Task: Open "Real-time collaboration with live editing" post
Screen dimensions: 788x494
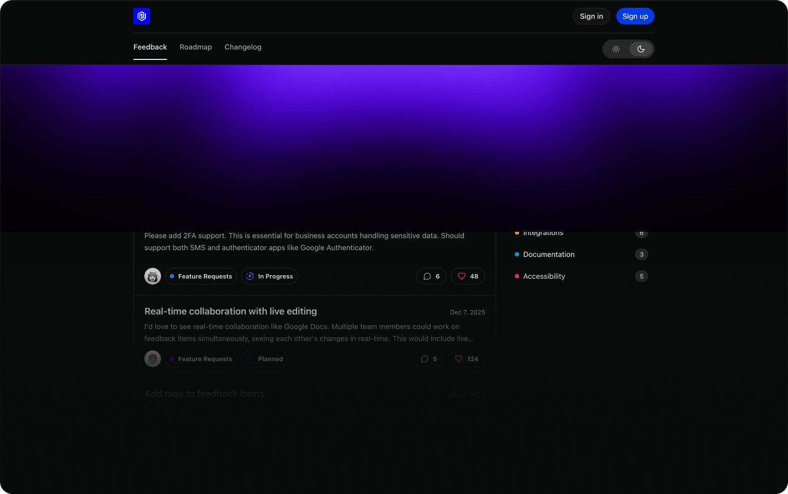Action: click(230, 311)
